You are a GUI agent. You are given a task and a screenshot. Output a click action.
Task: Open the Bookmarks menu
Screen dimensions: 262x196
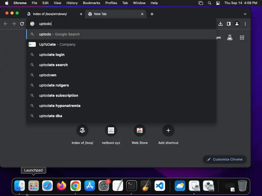tap(92, 3)
